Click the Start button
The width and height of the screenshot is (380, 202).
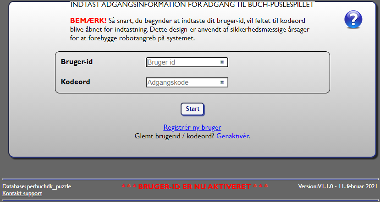point(193,109)
